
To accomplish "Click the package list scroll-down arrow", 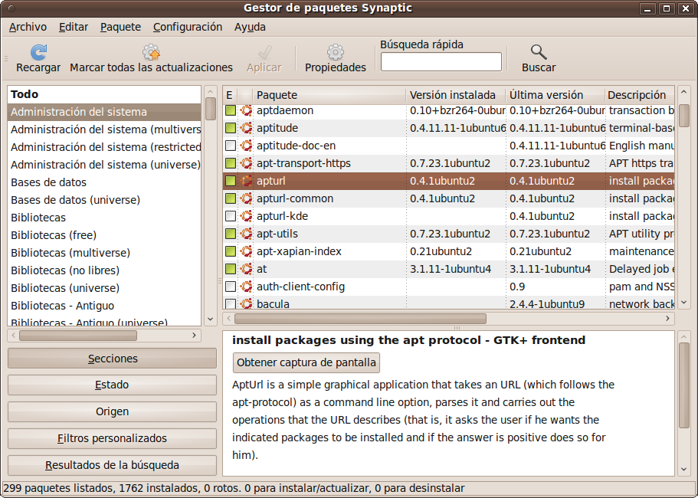I will click(684, 303).
